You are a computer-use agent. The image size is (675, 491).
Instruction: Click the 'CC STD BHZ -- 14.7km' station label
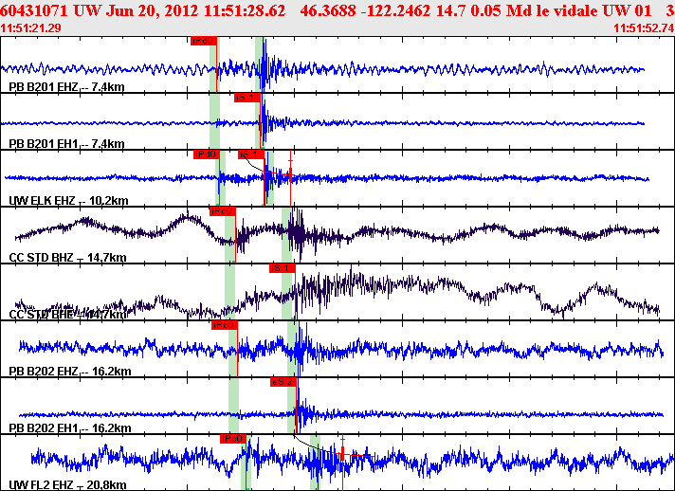pos(67,258)
